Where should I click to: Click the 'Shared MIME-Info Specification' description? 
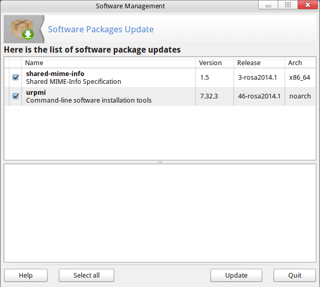(73, 81)
